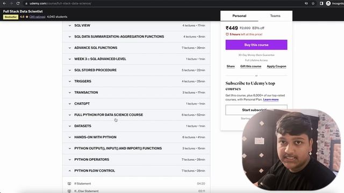Click the Start subscription button

(256, 110)
